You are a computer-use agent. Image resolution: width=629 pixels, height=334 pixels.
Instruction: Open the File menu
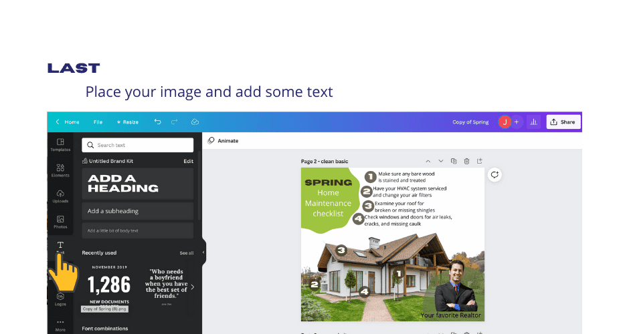98,122
